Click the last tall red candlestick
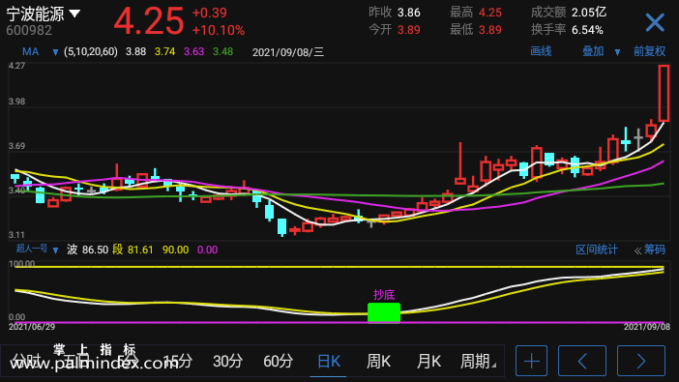The width and height of the screenshot is (679, 382). click(664, 93)
